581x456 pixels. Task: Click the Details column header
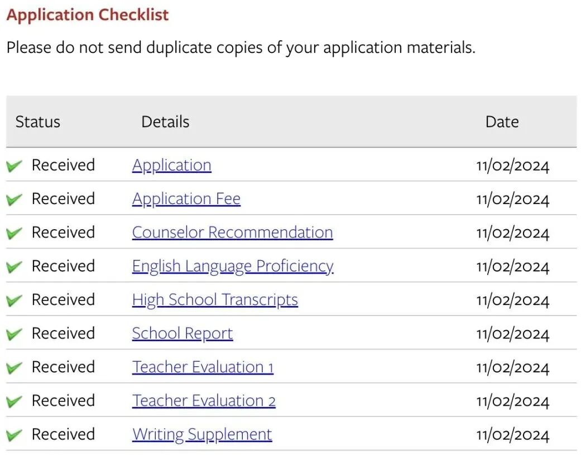point(165,122)
